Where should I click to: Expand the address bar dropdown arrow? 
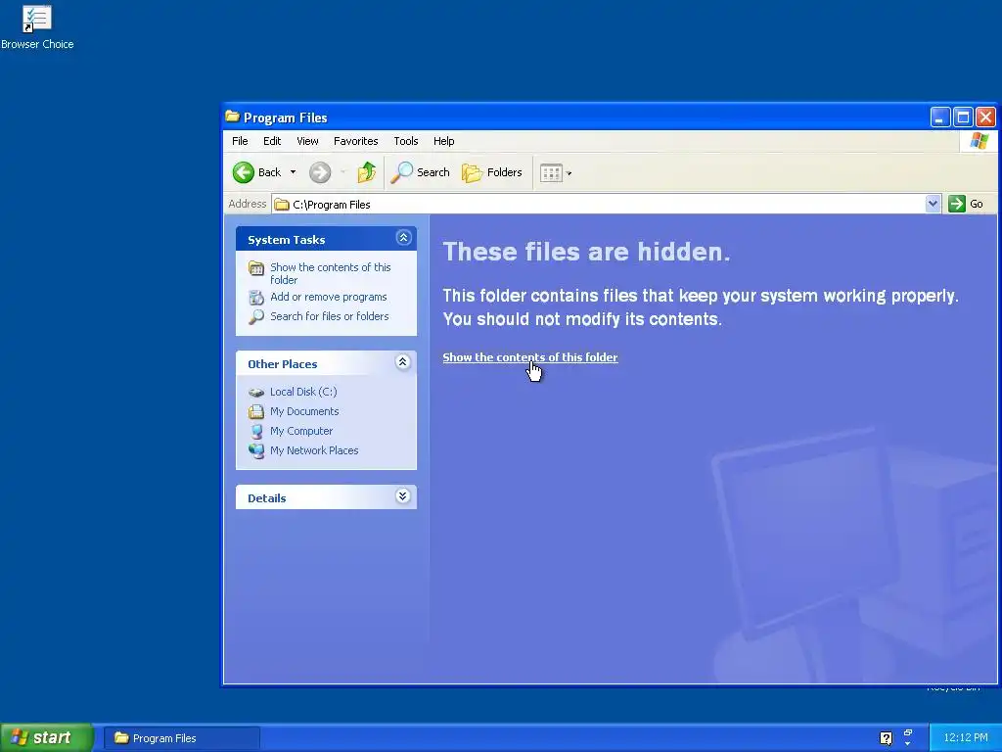[x=933, y=204]
